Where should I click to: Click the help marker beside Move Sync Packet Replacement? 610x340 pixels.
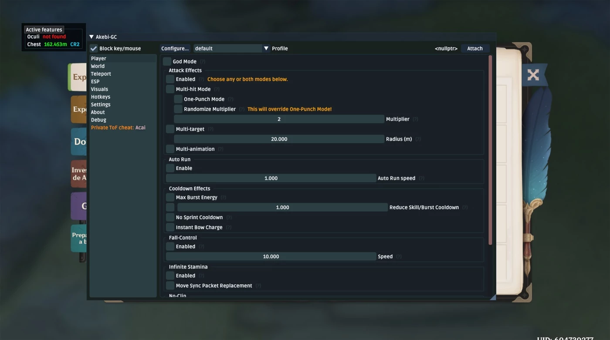tap(258, 286)
